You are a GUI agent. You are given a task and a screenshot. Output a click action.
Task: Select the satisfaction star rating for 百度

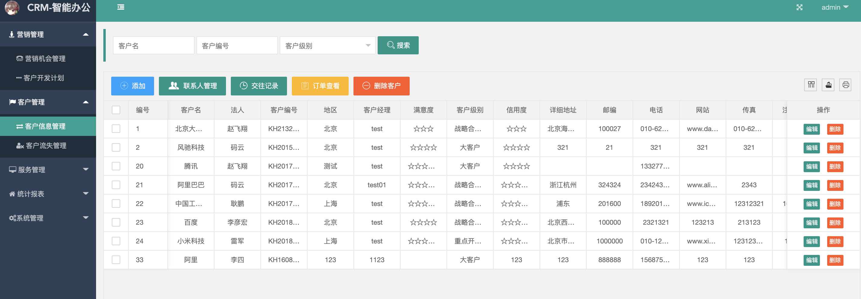(423, 222)
